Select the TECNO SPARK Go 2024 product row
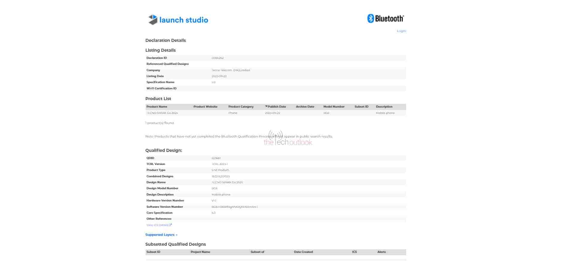Viewport: 575px width, 275px height. [x=162, y=113]
